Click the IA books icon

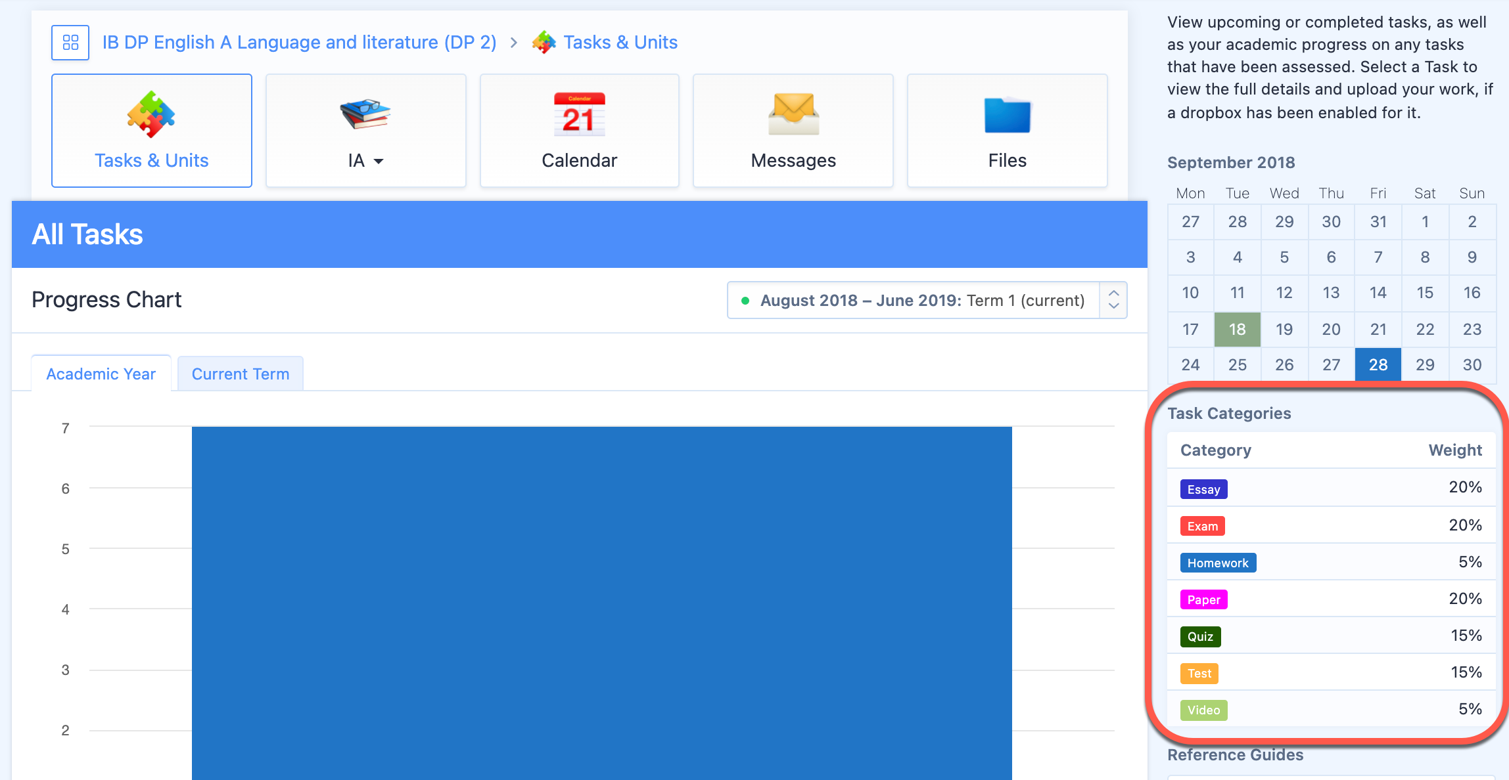[365, 114]
